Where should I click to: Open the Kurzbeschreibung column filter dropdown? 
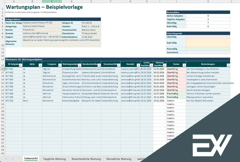click(x=99, y=65)
